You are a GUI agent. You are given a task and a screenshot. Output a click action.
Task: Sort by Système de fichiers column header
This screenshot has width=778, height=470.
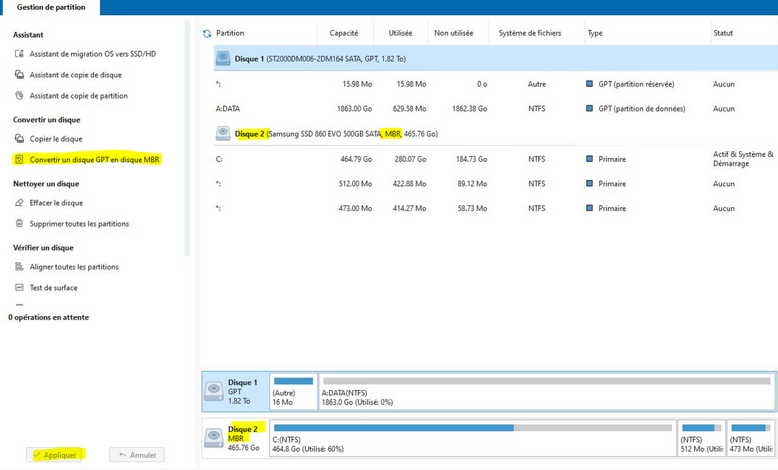point(530,34)
